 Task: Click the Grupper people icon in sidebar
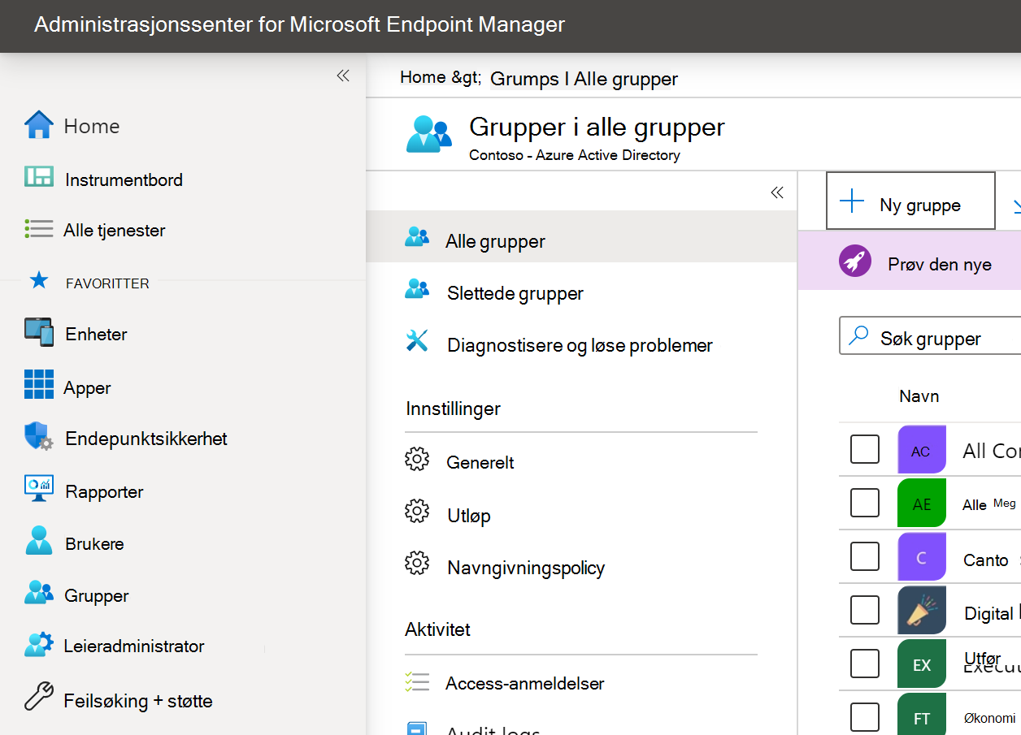39,593
